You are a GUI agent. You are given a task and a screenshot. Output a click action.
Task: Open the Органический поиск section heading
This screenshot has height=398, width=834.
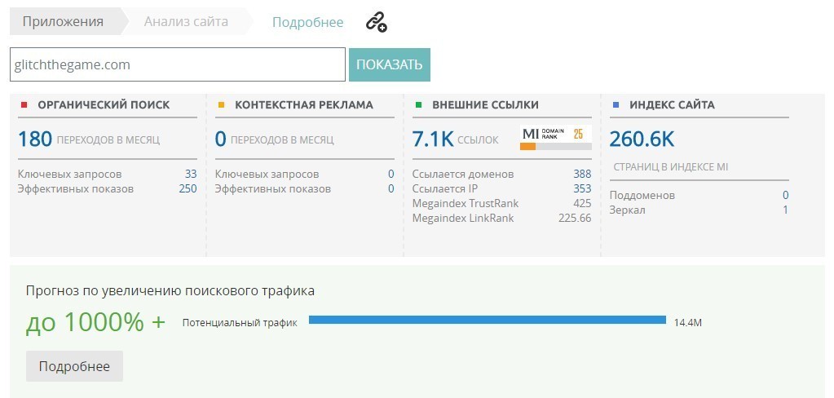coord(104,105)
